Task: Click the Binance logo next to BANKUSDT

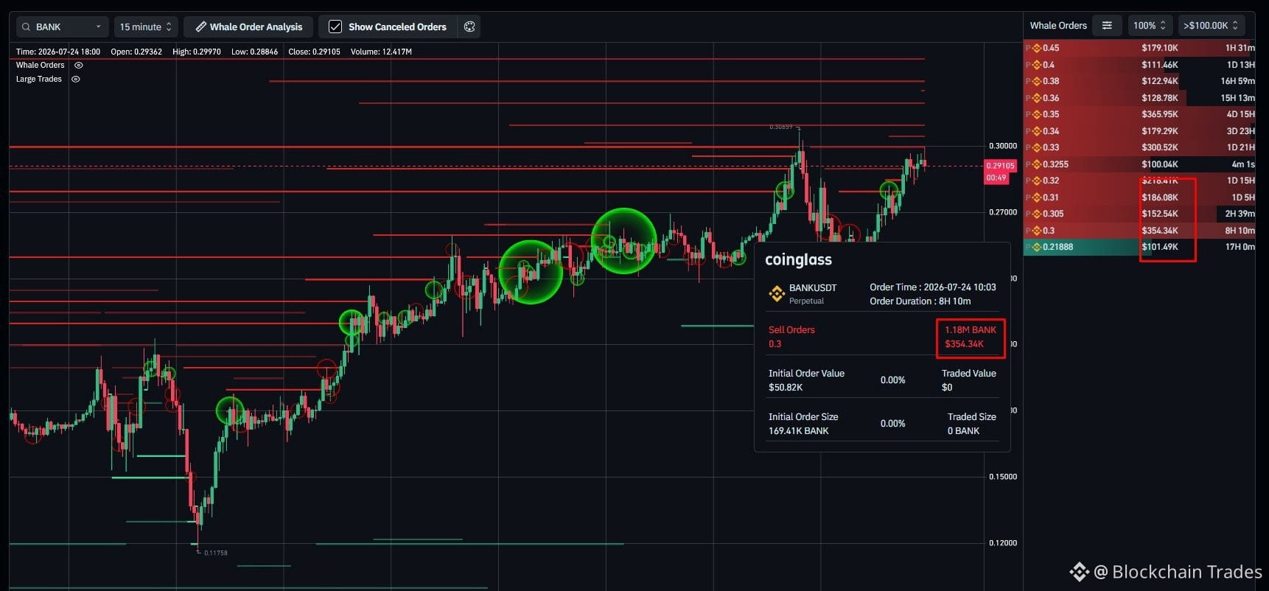Action: pyautogui.click(x=776, y=294)
